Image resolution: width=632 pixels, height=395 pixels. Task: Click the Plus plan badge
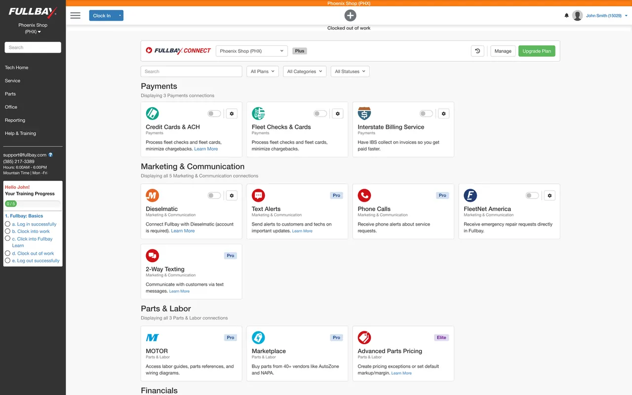point(300,51)
